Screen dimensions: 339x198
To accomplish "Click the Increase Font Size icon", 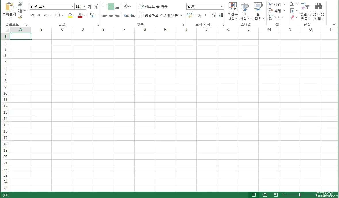I will [90, 7].
